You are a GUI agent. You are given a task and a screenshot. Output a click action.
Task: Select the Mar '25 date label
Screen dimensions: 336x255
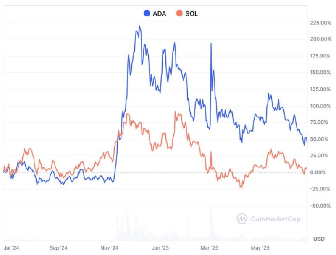(209, 248)
